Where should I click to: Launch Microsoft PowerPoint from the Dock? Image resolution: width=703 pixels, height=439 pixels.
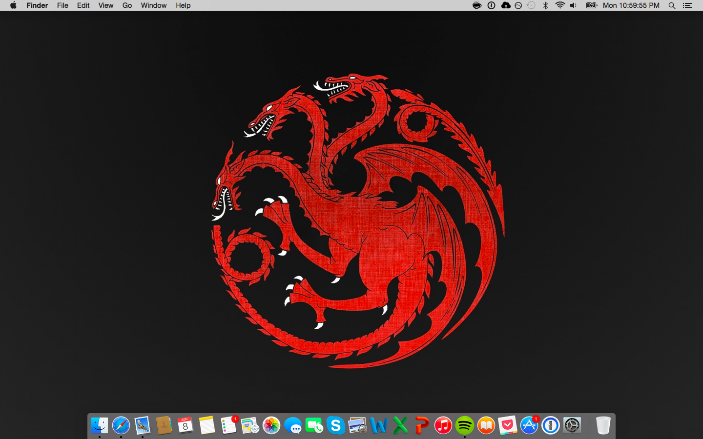pos(422,425)
